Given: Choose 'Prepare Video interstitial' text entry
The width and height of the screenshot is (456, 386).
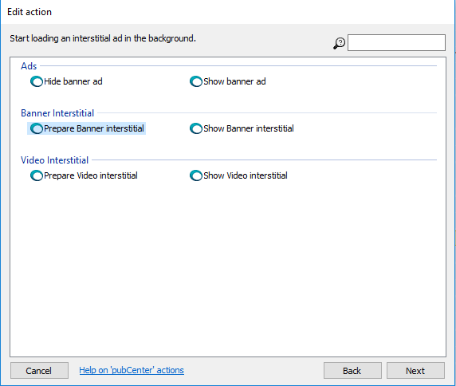Looking at the screenshot, I should tap(91, 175).
